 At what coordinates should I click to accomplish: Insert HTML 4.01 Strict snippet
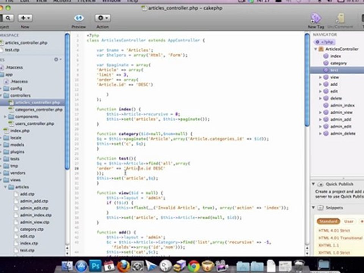pyautogui.click(x=334, y=231)
